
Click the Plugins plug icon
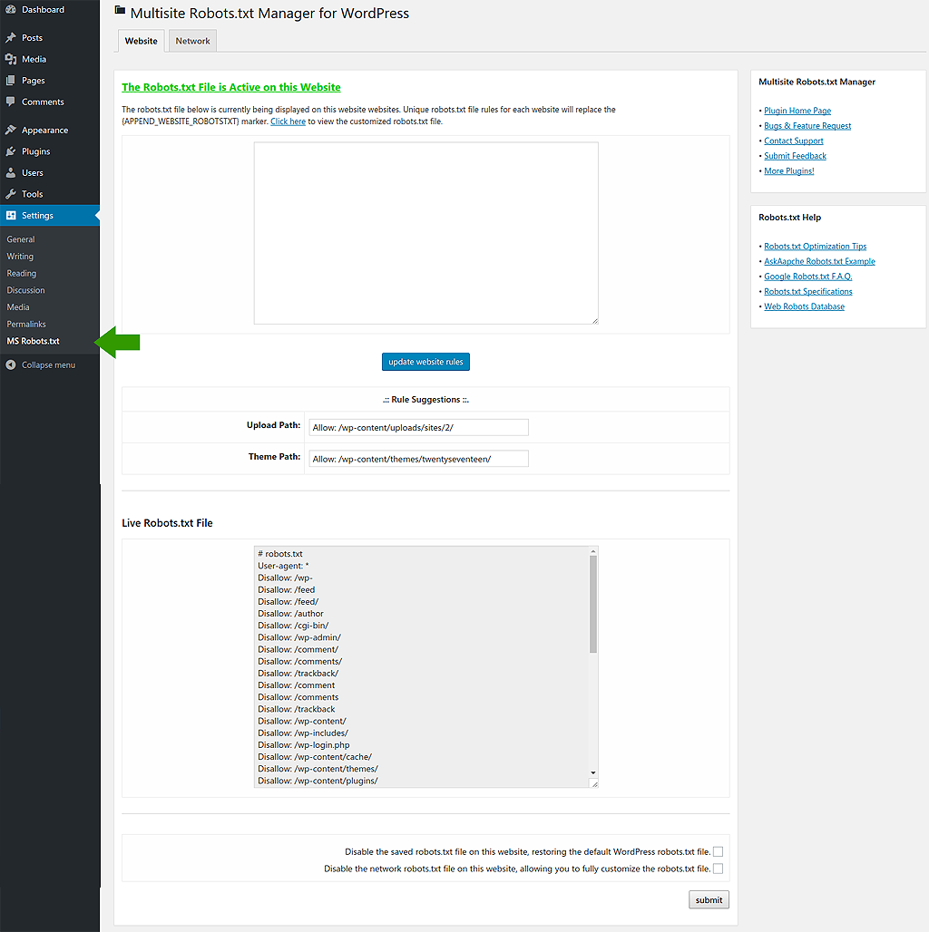pos(11,151)
